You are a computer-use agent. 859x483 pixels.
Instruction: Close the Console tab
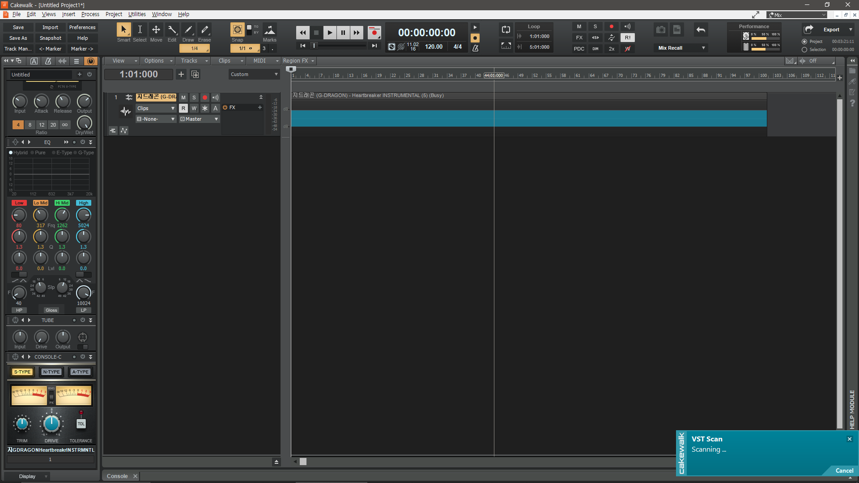[135, 476]
